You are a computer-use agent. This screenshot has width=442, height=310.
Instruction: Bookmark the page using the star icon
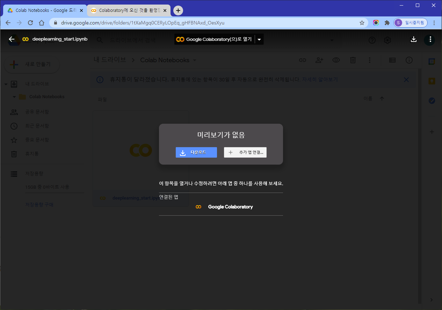[x=362, y=23]
